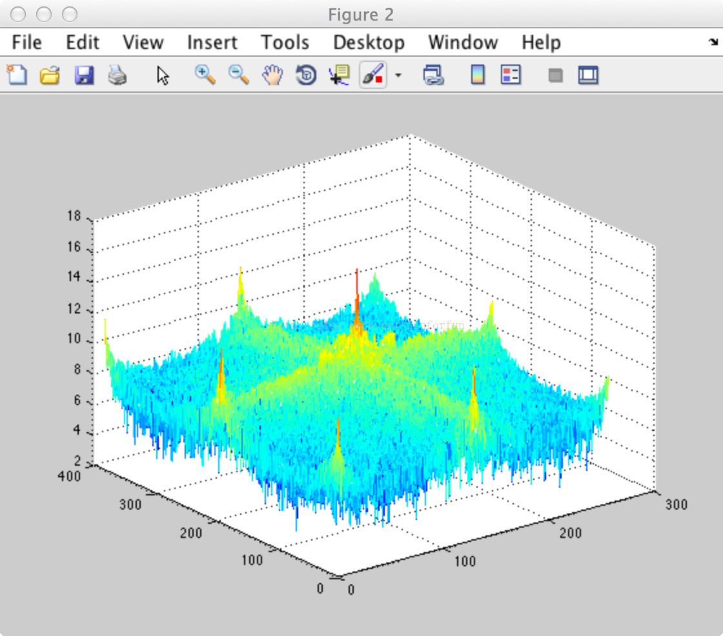Select the Pan hand tool

(x=272, y=75)
